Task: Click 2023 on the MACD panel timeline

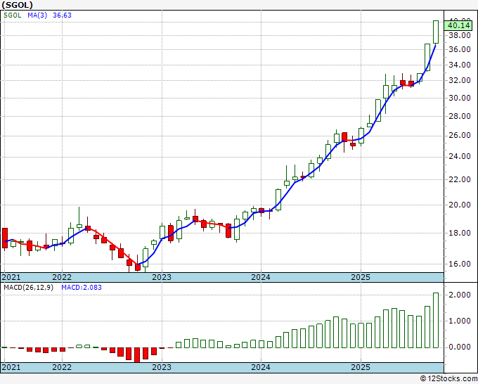Action: click(162, 367)
